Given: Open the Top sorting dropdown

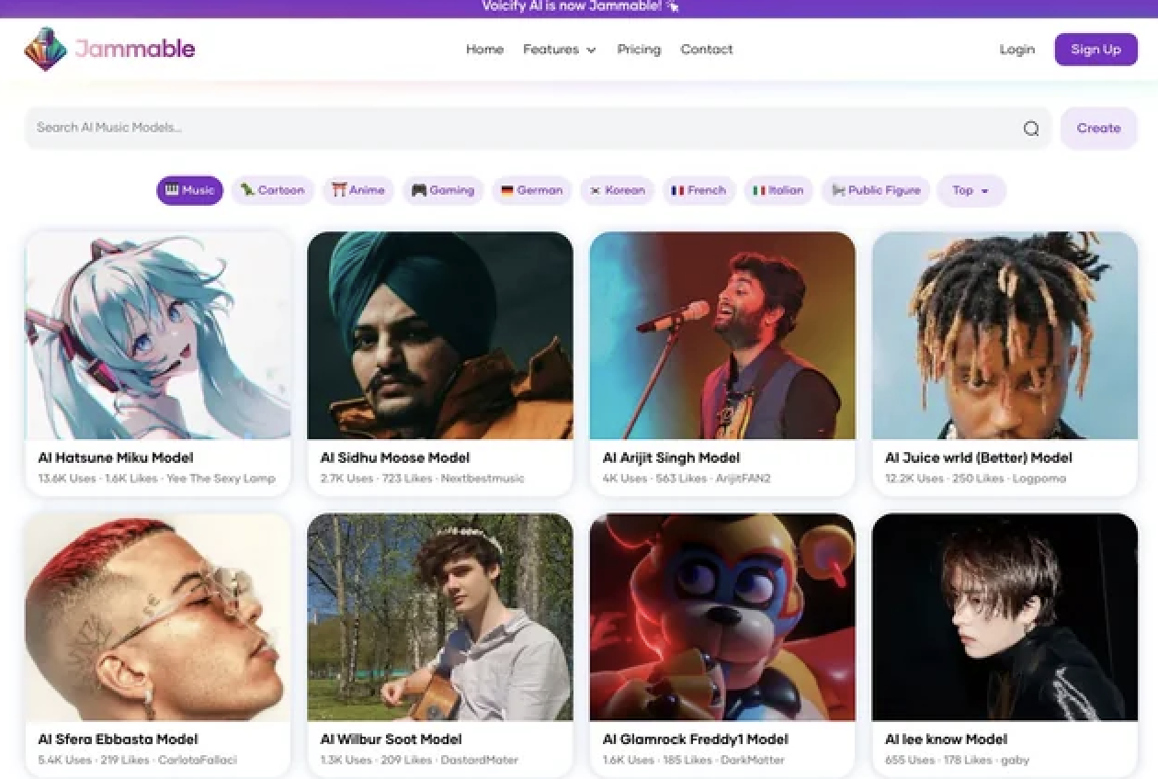Looking at the screenshot, I should (971, 190).
